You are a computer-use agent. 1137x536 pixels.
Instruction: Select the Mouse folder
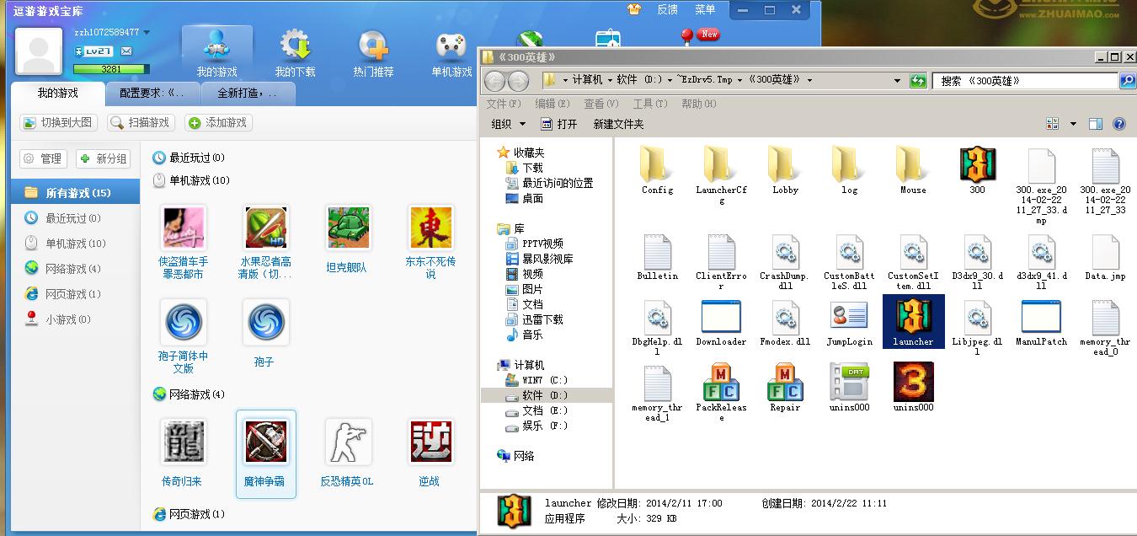(x=913, y=164)
